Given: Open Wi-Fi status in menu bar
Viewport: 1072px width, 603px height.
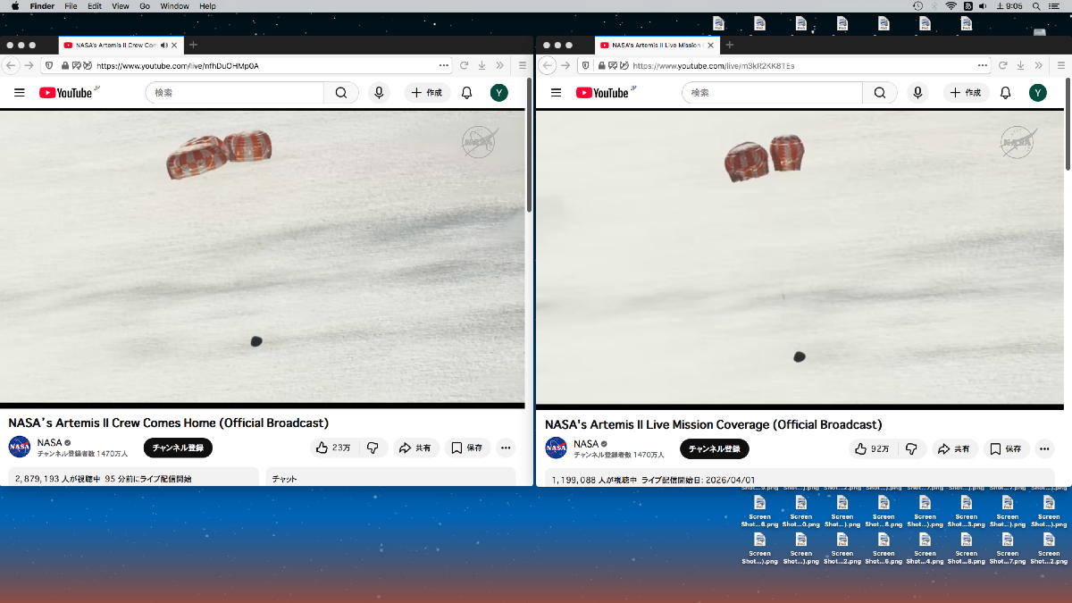Looking at the screenshot, I should tap(951, 6).
